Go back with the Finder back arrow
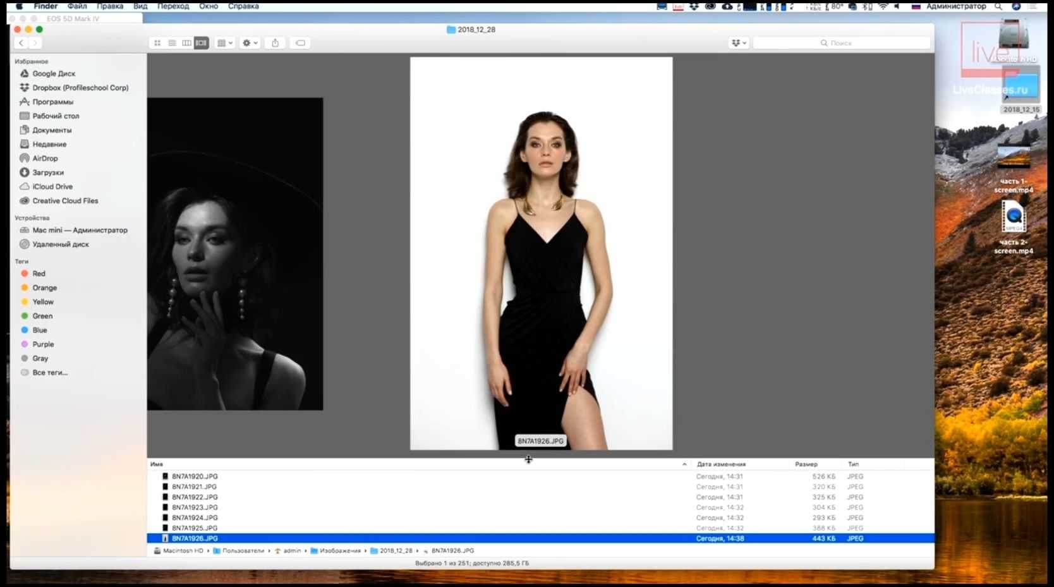Image resolution: width=1054 pixels, height=587 pixels. 21,43
